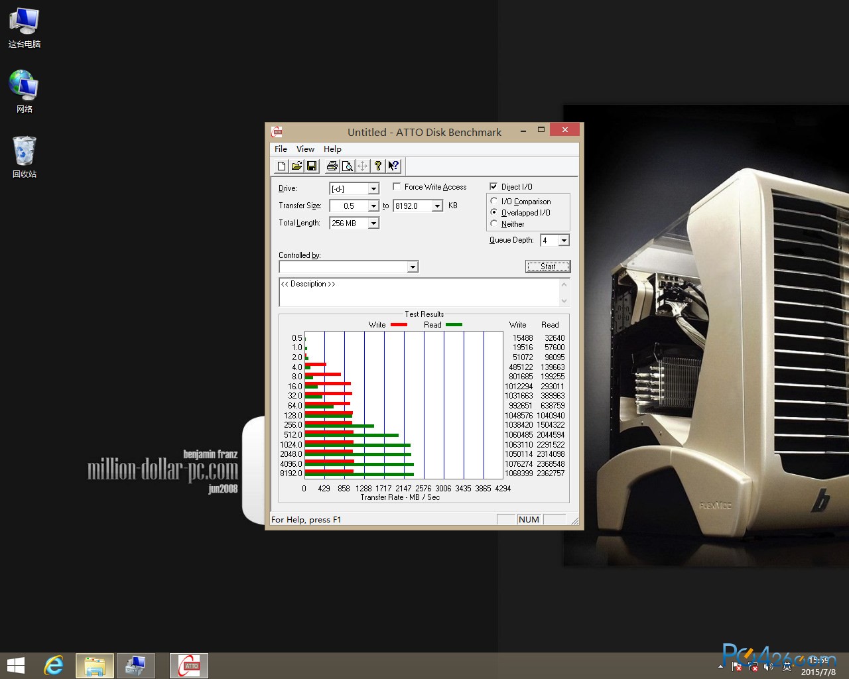Image resolution: width=849 pixels, height=679 pixels.
Task: Save the benchmark results with floppy icon
Action: tap(312, 166)
